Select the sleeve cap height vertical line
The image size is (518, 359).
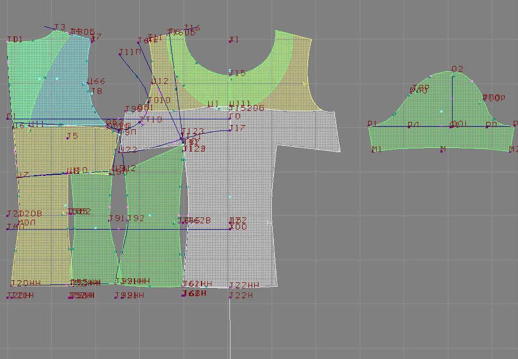pos(452,99)
